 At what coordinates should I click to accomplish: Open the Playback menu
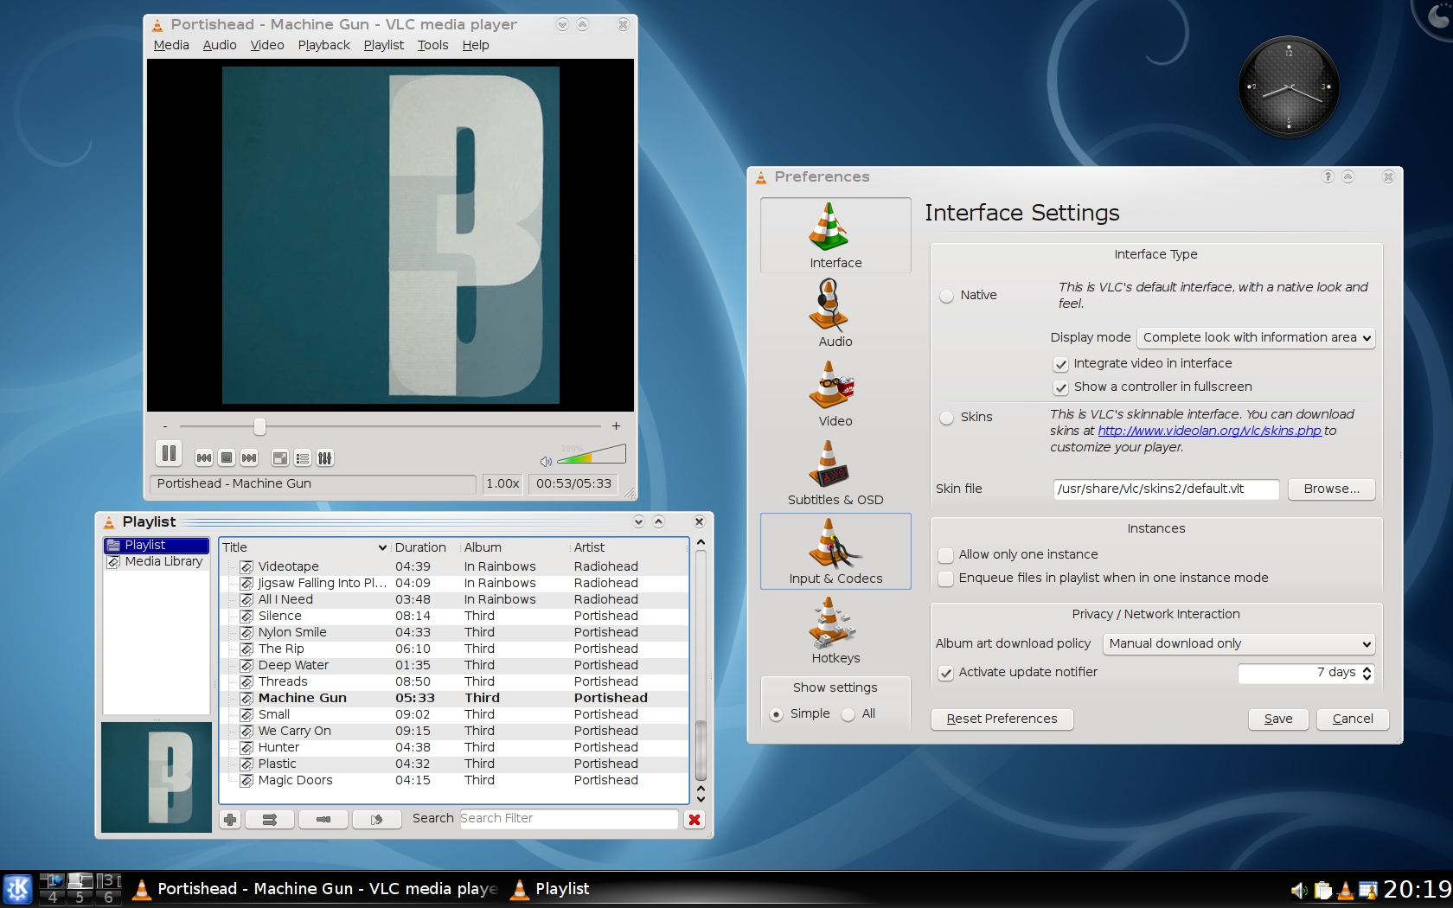click(x=323, y=45)
